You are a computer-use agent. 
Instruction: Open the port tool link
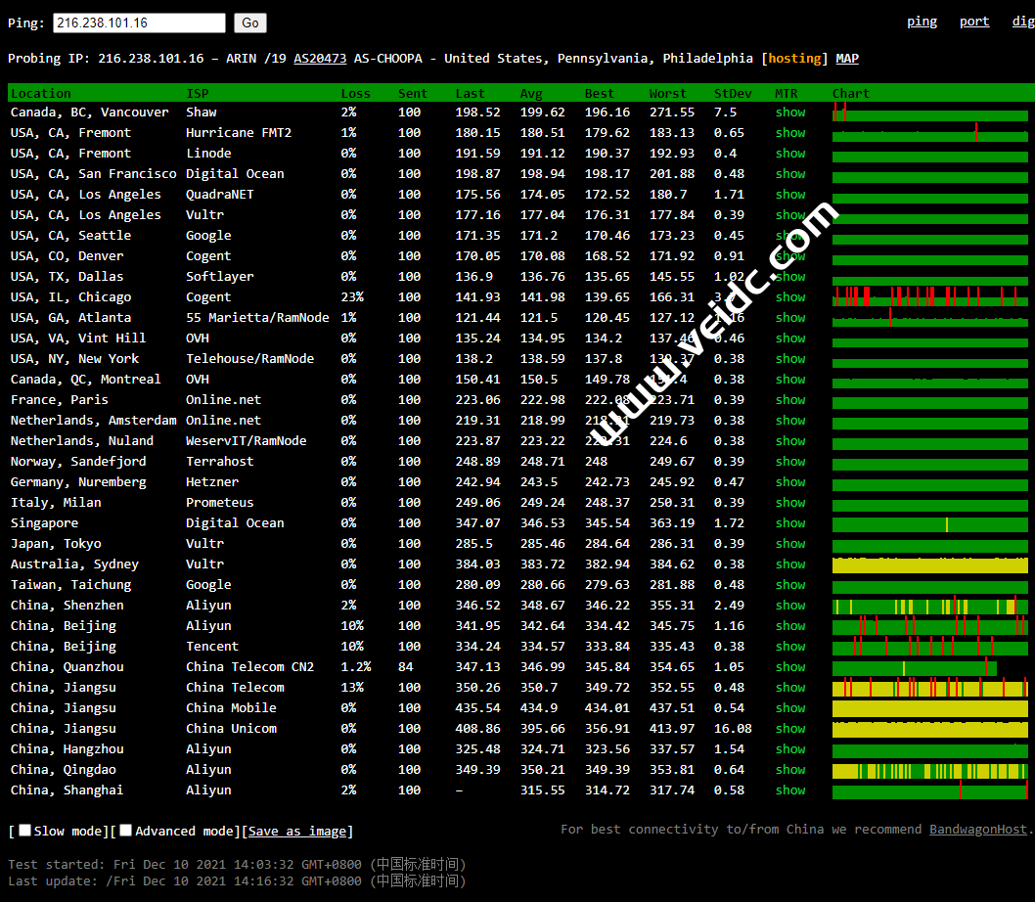(x=973, y=22)
